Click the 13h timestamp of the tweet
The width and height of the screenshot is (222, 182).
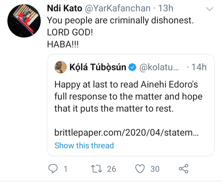point(166,8)
